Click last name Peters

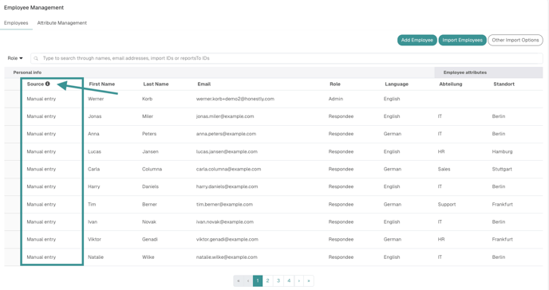click(x=149, y=134)
